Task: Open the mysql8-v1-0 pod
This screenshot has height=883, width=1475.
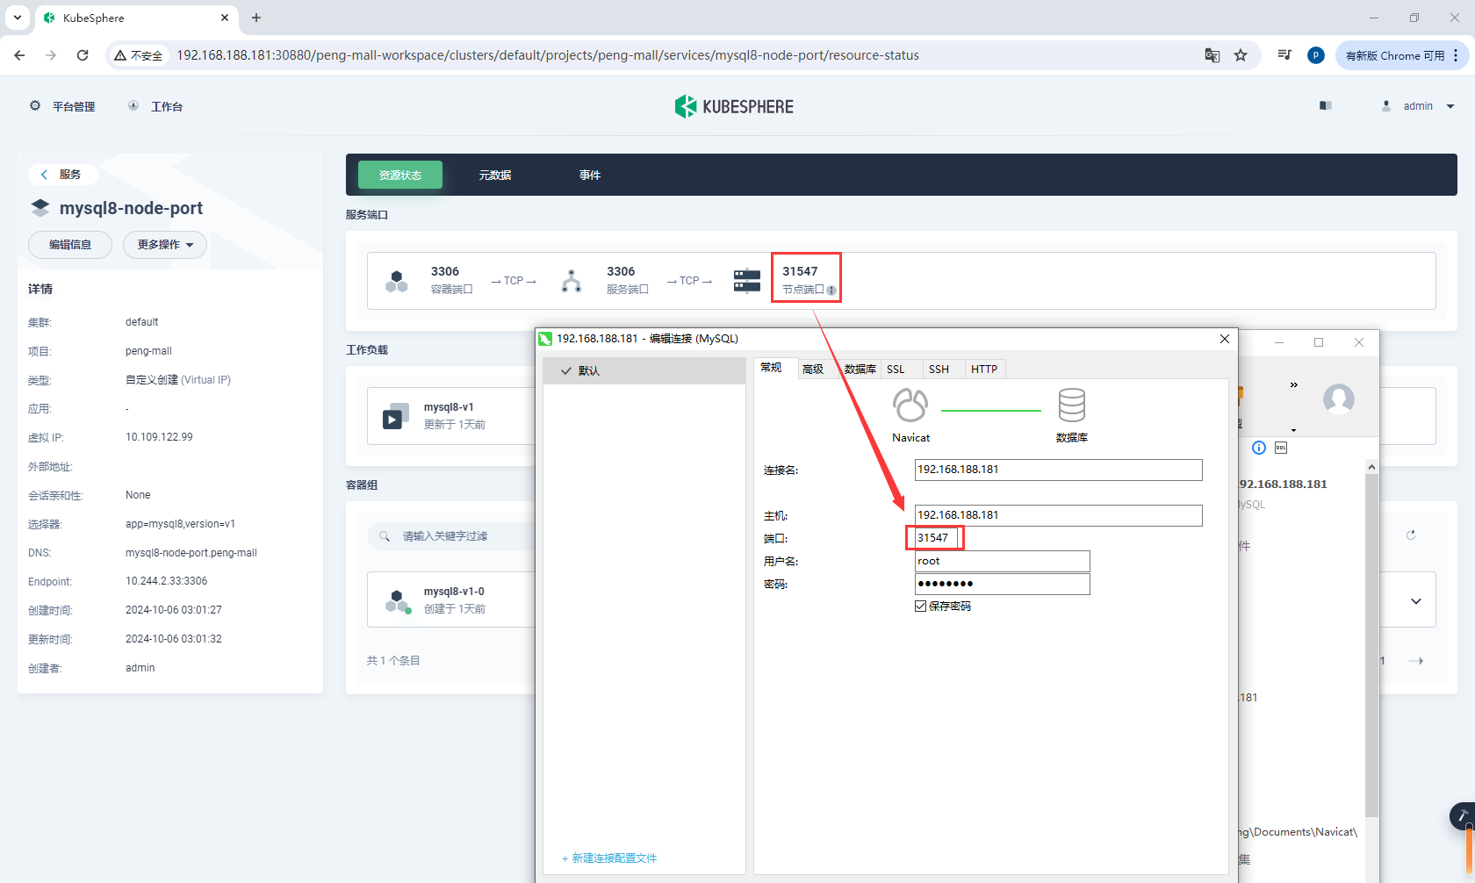Action: pos(454,592)
